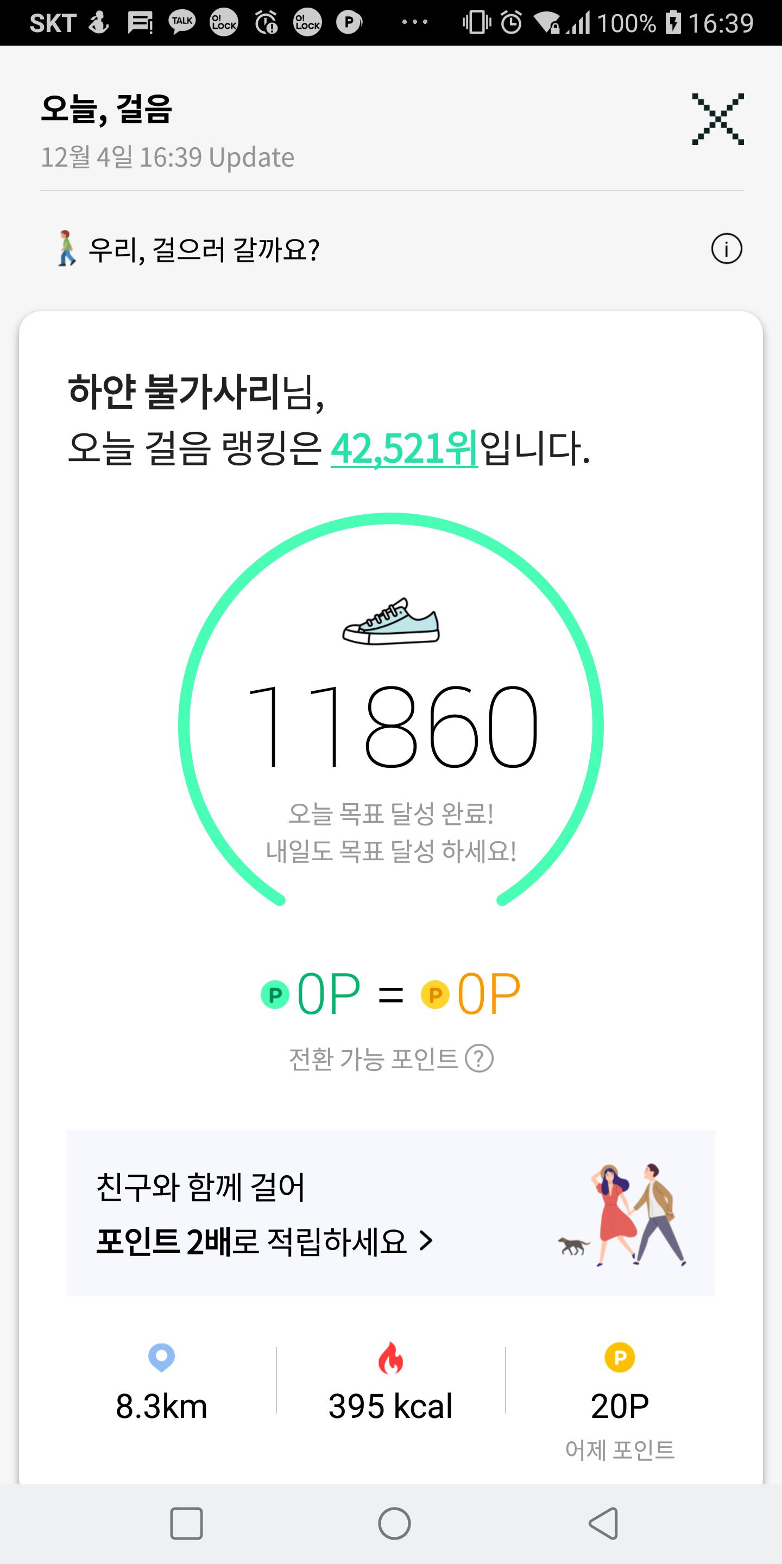This screenshot has height=1564, width=782.
Task: Tap the green P point coin
Action: tap(275, 994)
